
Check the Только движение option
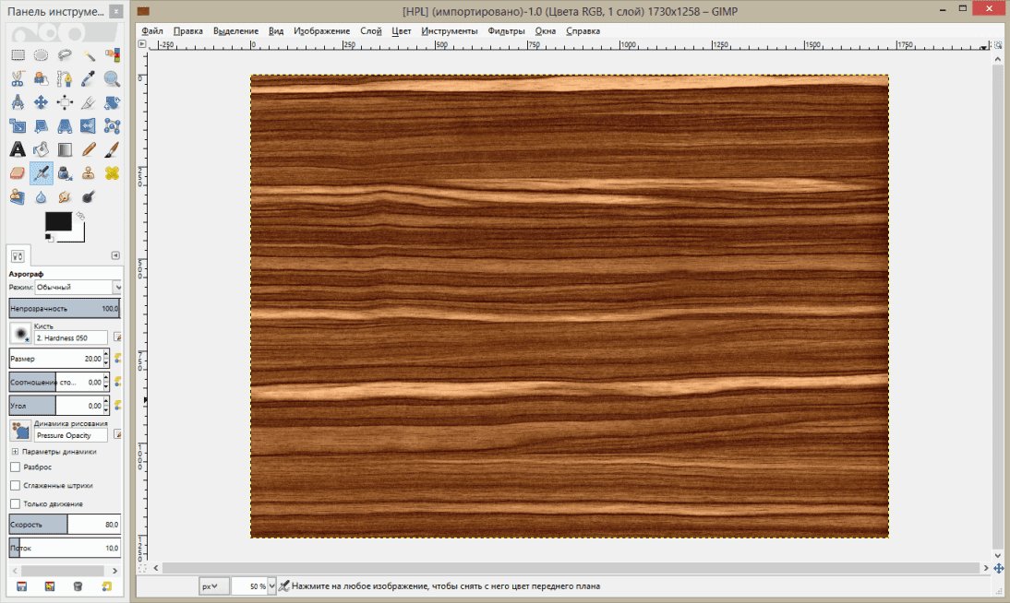pos(15,503)
